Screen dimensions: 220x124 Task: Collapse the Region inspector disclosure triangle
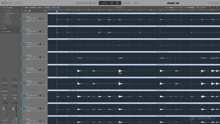(1, 8)
